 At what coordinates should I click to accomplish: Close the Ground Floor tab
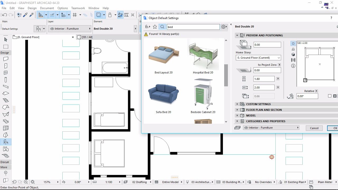pyautogui.click(x=73, y=37)
